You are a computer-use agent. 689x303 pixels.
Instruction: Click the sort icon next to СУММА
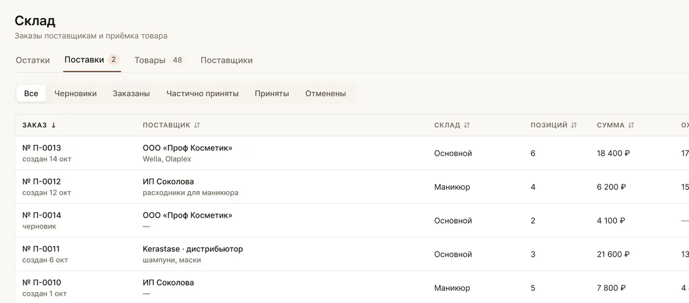point(631,126)
